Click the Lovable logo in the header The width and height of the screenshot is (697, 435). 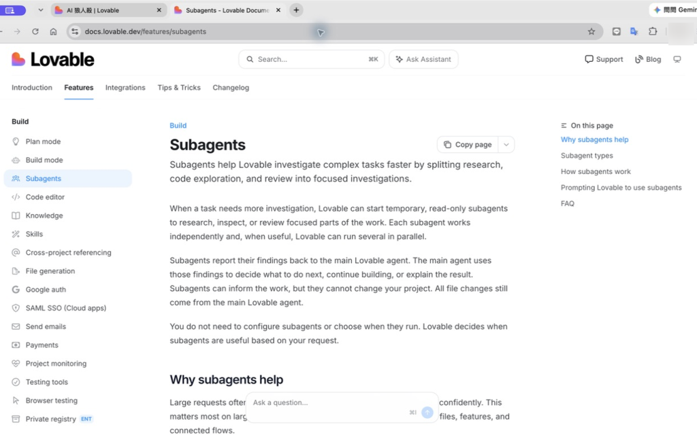53,60
